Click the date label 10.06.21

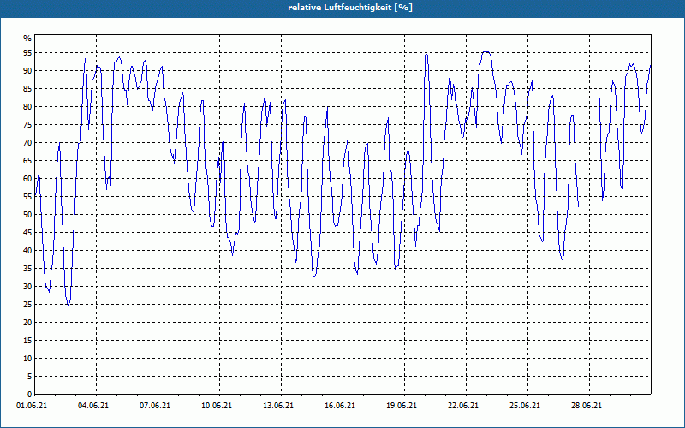(217, 406)
